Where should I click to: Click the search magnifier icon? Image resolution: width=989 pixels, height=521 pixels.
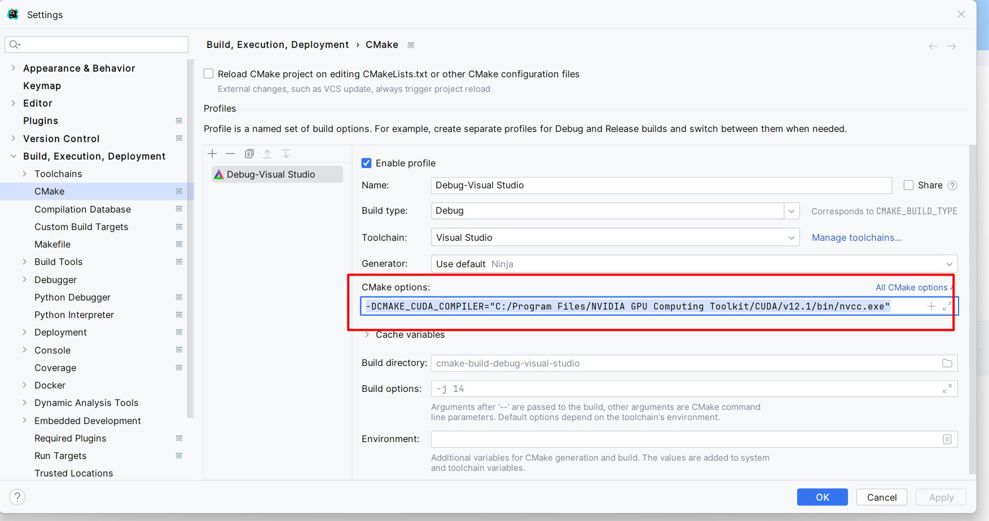(15, 45)
